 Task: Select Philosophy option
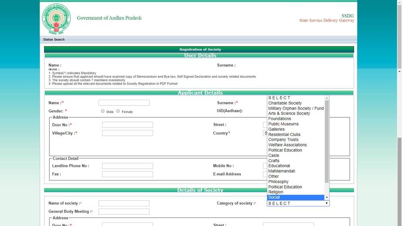[296, 182]
